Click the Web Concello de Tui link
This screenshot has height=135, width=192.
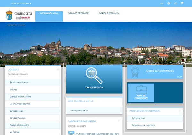[x=79, y=110]
